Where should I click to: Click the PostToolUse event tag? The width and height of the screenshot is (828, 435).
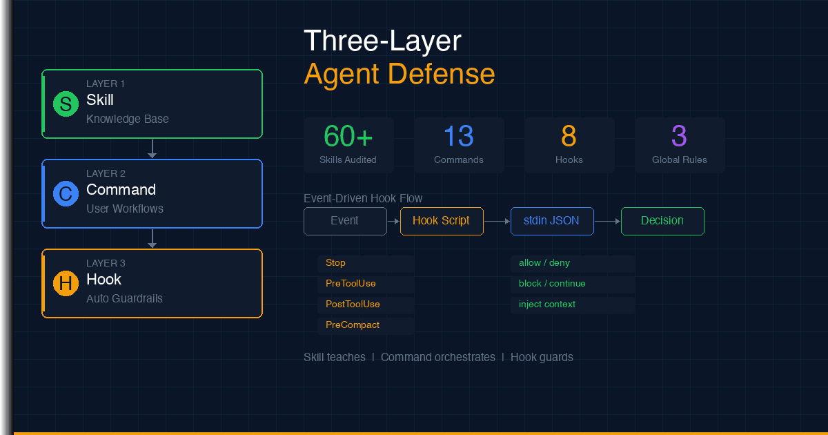point(366,304)
